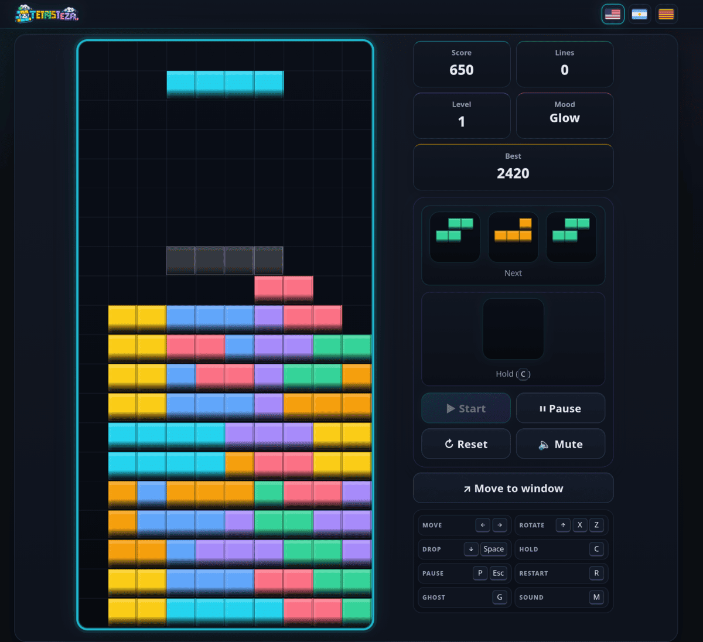Click the DROP control label
This screenshot has height=642, width=703.
[432, 549]
